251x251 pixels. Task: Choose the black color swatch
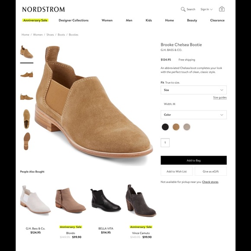click(x=165, y=127)
